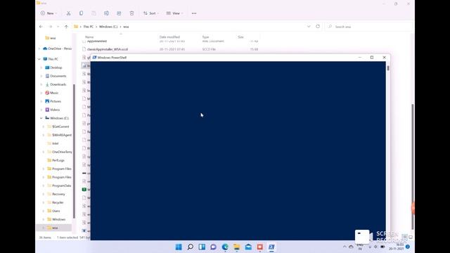Select the $GetCurrent folder in tree
This screenshot has width=450, height=253.
(x=60, y=126)
